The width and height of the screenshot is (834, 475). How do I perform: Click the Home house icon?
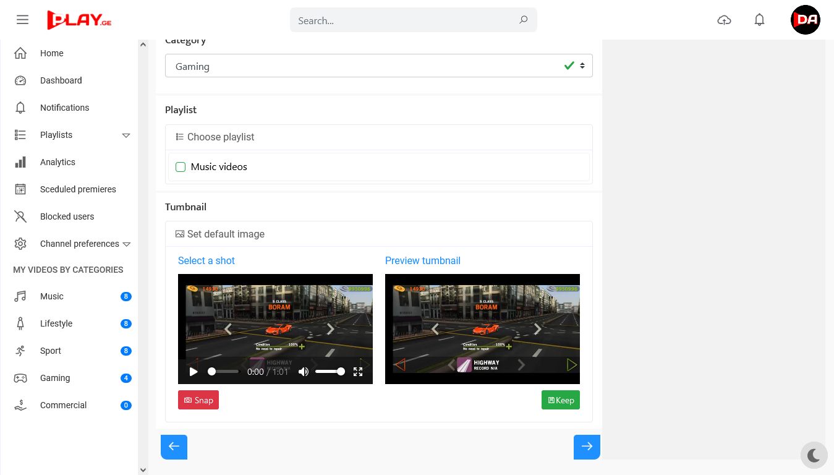click(20, 53)
